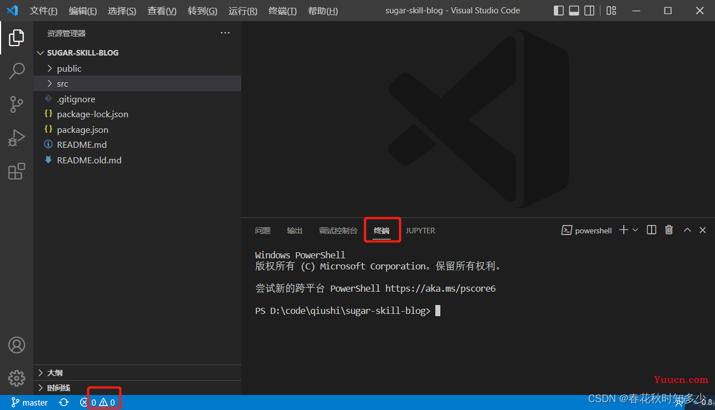Image resolution: width=715 pixels, height=410 pixels.
Task: Open the Accounts menu icon
Action: coord(17,345)
